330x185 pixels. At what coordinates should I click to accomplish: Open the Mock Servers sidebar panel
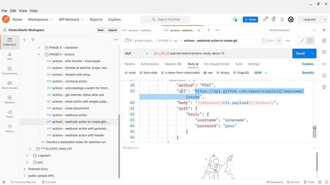(x=9, y=85)
